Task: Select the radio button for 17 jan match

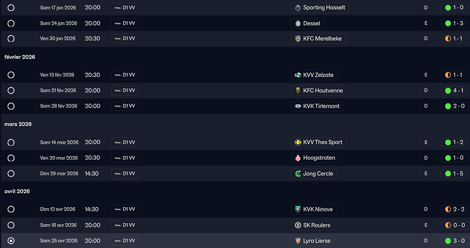Action: click(x=11, y=8)
